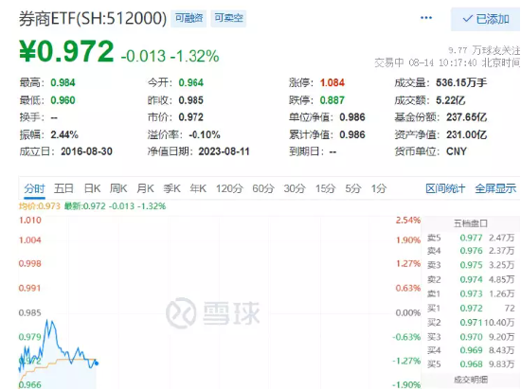521x390 pixels.
Task: Click the 买5 price 0.968
Action: click(x=471, y=364)
